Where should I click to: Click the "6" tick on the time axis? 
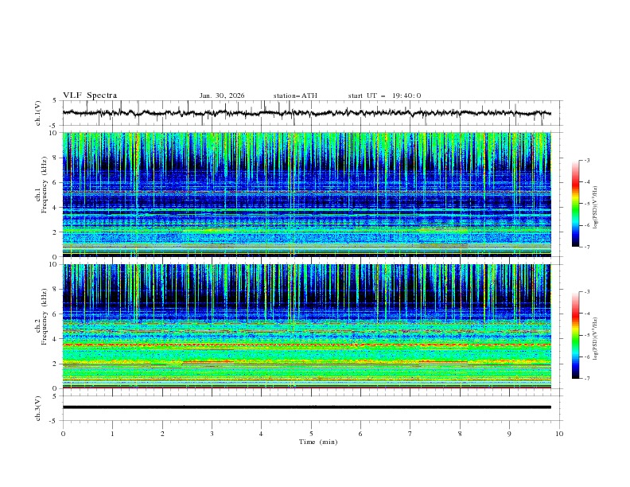360,434
